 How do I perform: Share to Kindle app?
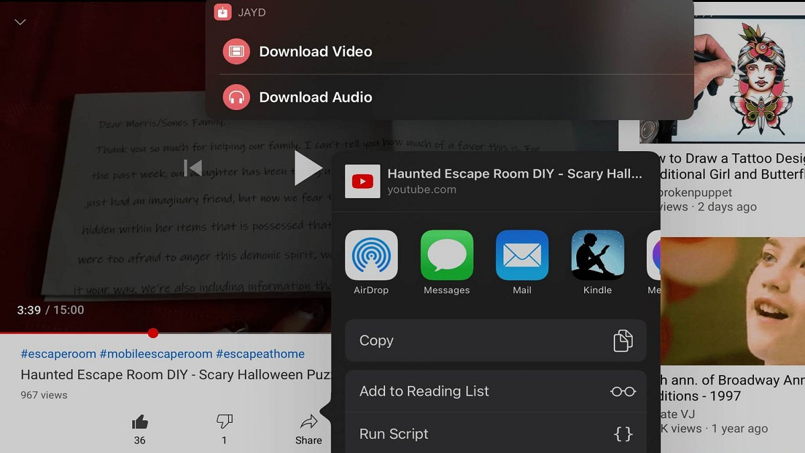(598, 255)
